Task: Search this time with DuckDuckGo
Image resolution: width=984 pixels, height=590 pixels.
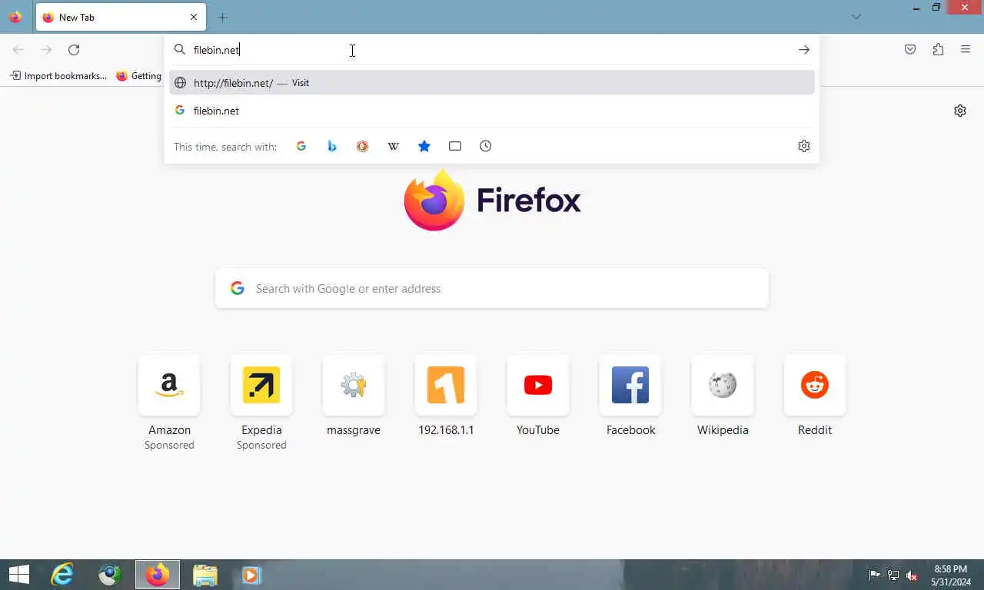Action: pos(363,146)
